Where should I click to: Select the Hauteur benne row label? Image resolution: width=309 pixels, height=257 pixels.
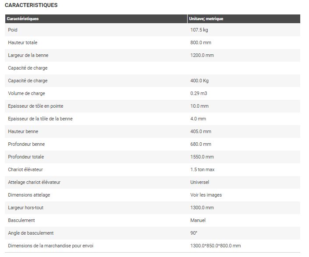[23, 131]
